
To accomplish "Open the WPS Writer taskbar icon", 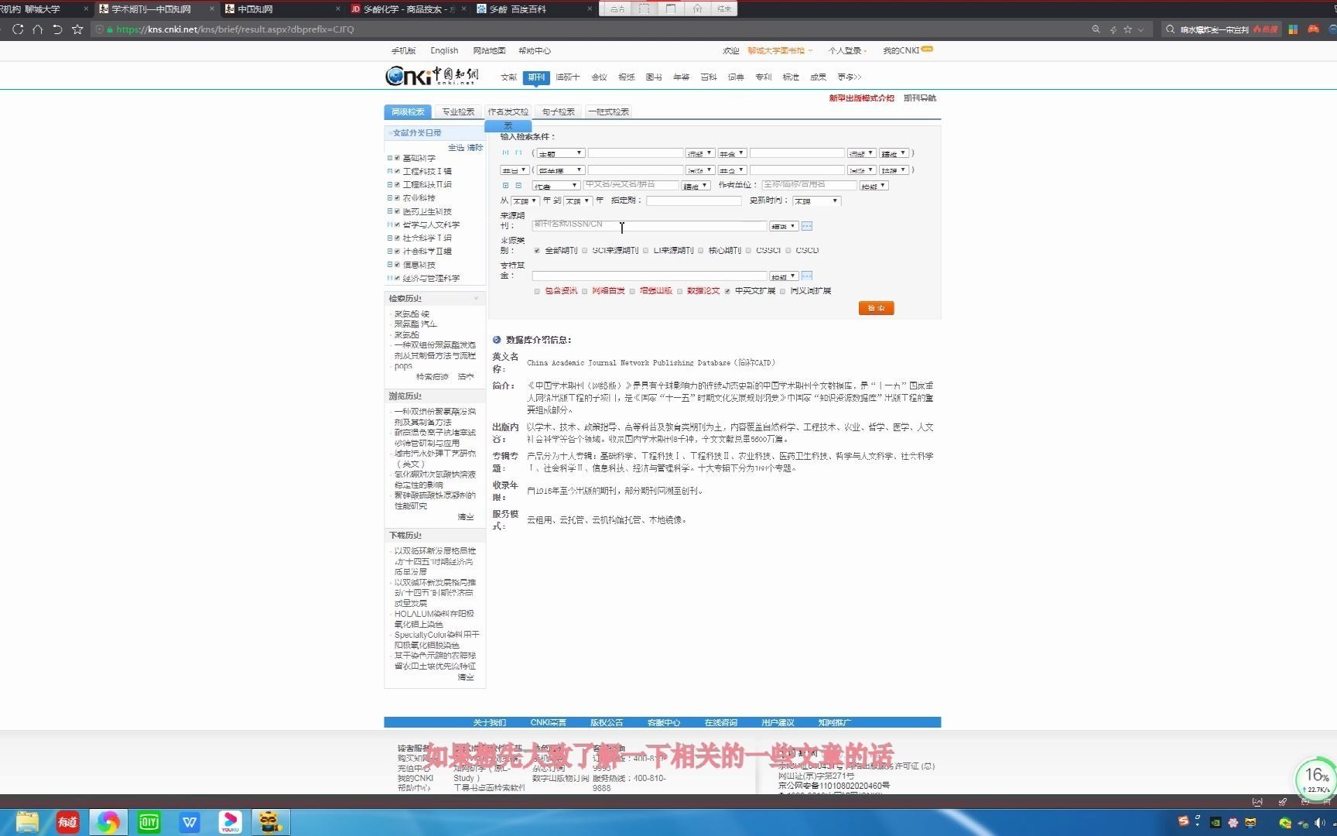I will coord(190,821).
